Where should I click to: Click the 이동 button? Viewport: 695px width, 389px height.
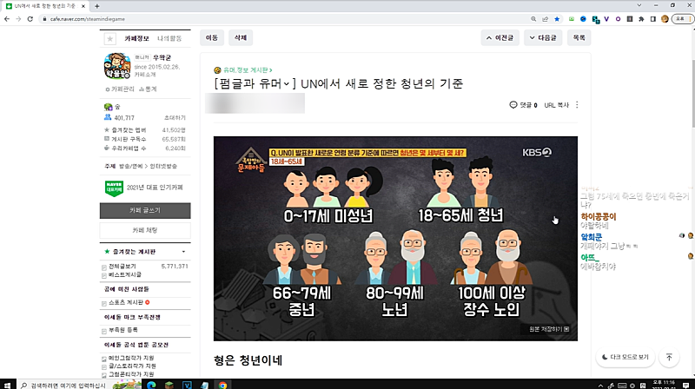point(212,37)
